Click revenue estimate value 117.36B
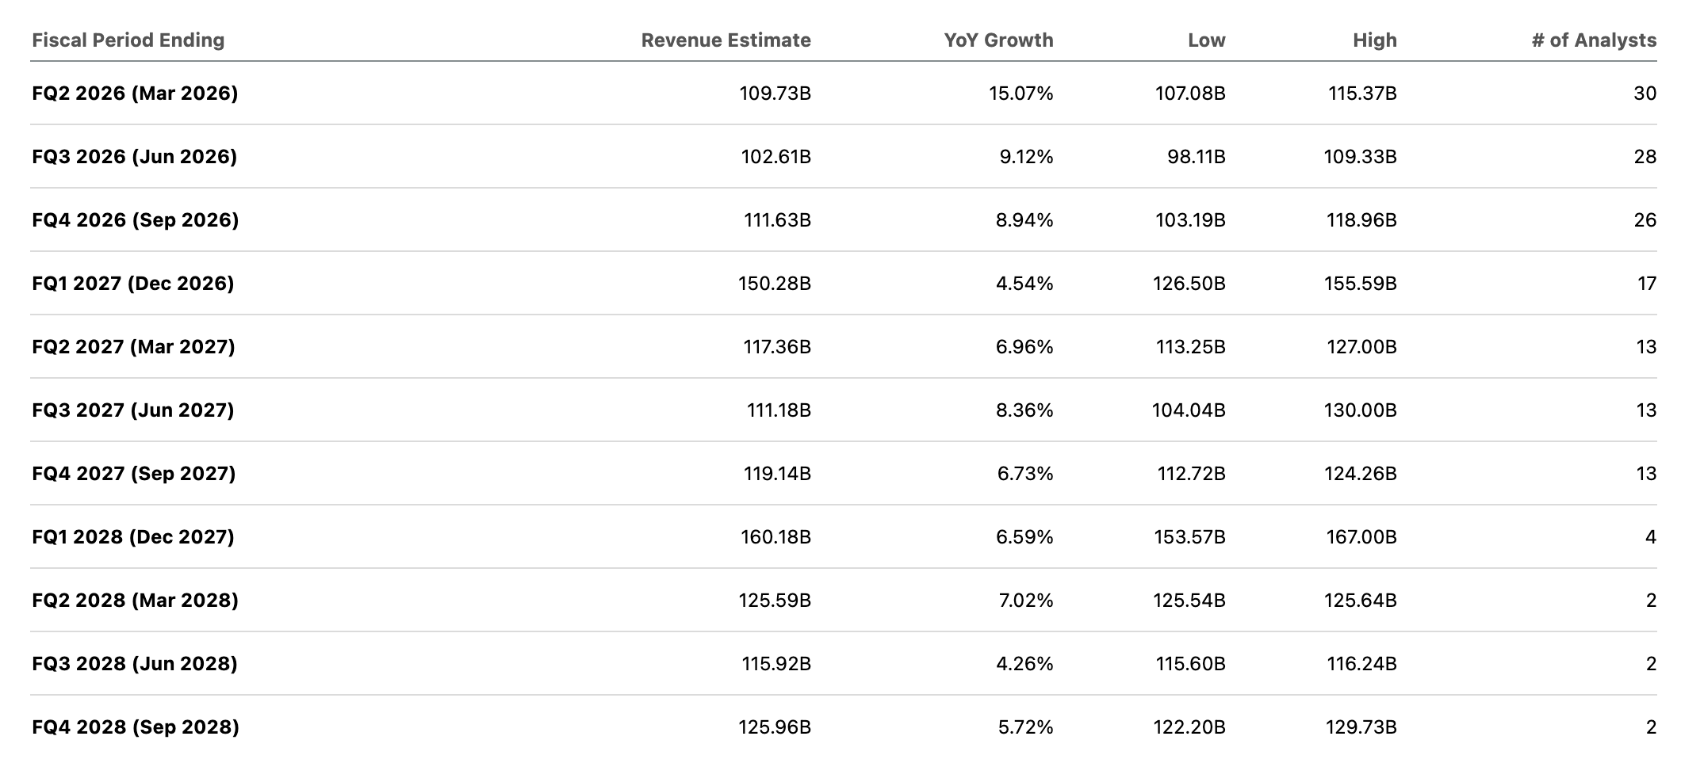 coord(777,347)
